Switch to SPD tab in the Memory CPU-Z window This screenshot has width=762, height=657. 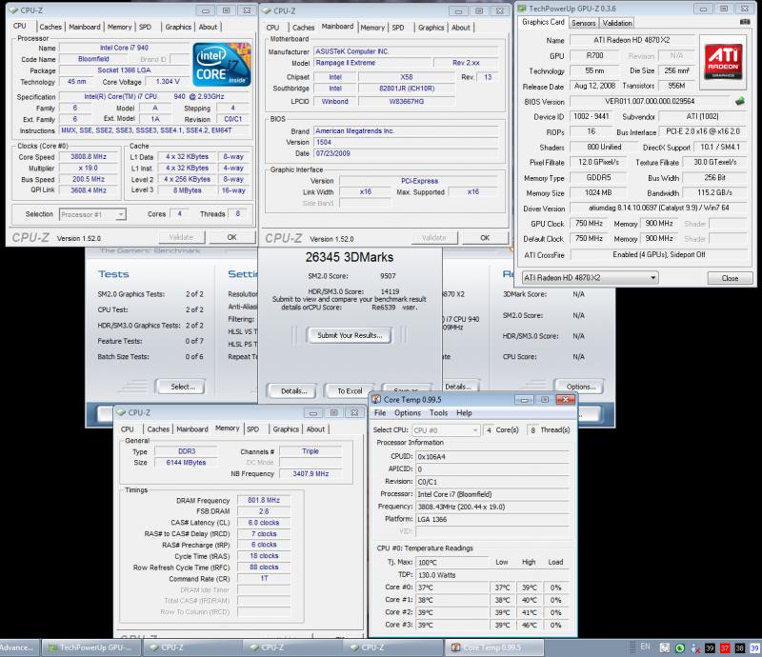tap(252, 429)
